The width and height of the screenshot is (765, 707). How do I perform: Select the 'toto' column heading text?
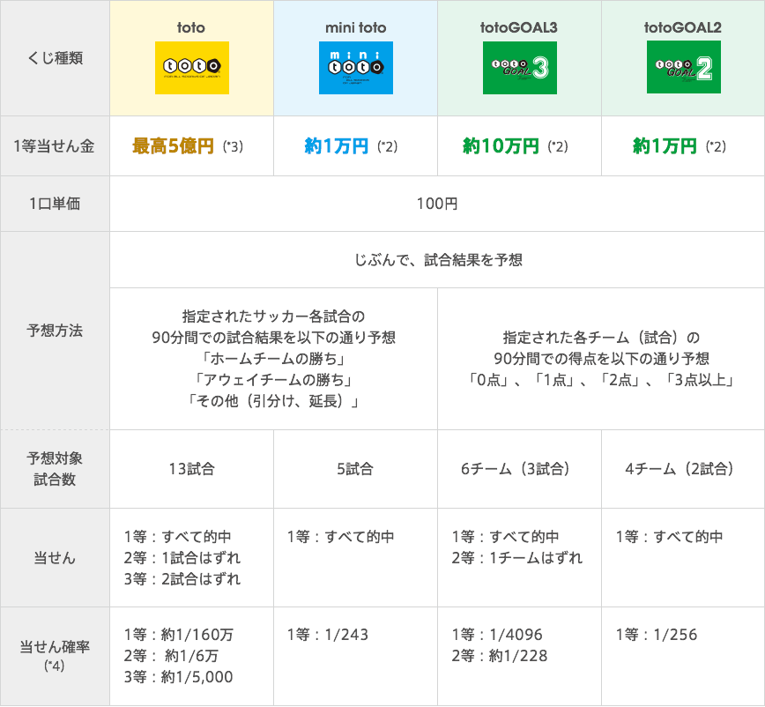[x=191, y=27]
